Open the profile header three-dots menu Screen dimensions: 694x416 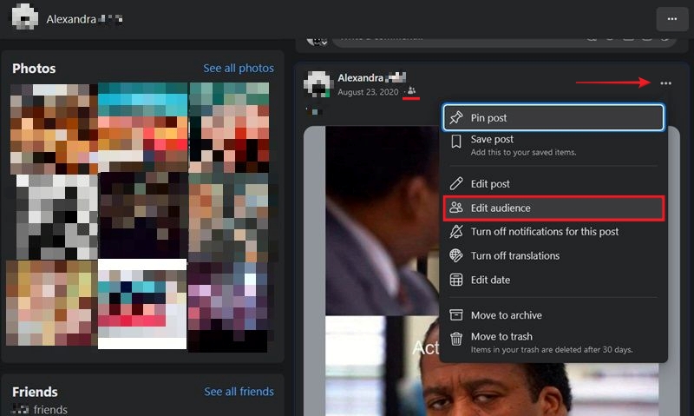tap(671, 19)
